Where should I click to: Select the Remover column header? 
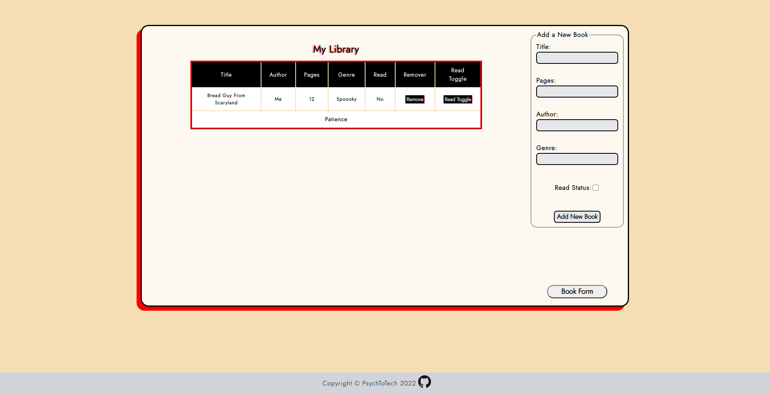[415, 75]
